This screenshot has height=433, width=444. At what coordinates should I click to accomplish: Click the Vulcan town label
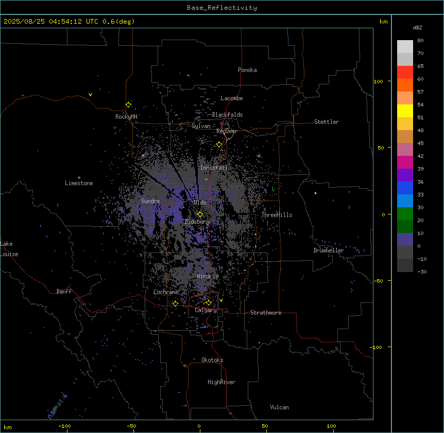click(x=280, y=407)
